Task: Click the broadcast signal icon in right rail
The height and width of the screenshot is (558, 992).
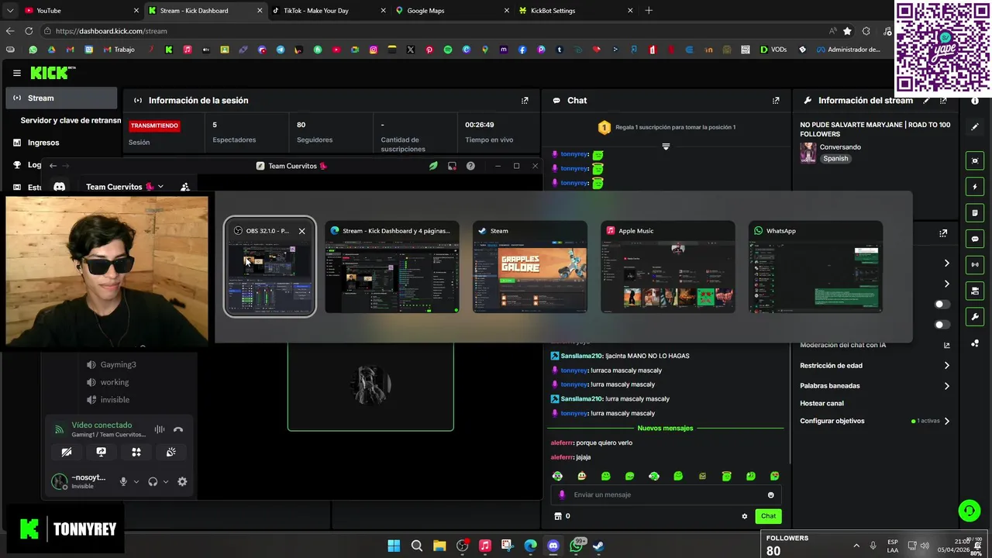Action: (975, 264)
